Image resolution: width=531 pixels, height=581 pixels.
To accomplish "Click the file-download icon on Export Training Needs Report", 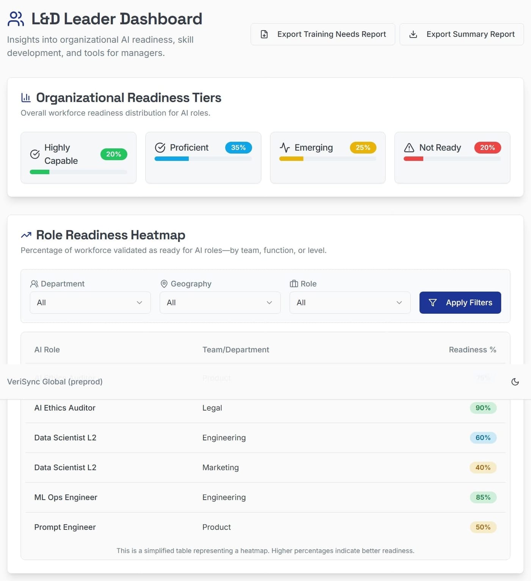I will 265,34.
